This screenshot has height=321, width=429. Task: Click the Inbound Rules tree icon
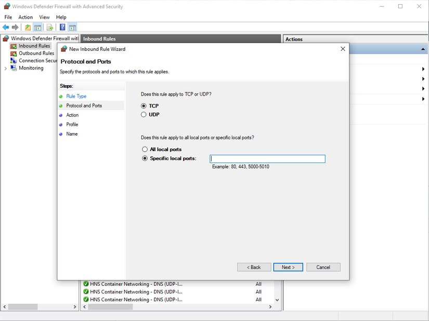coord(14,46)
